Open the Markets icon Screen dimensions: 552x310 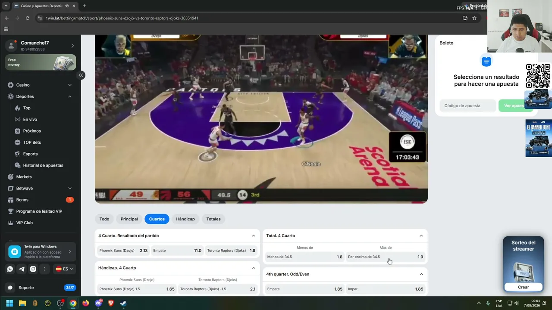tap(11, 177)
